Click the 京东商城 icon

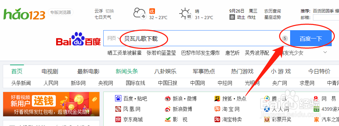118,119
